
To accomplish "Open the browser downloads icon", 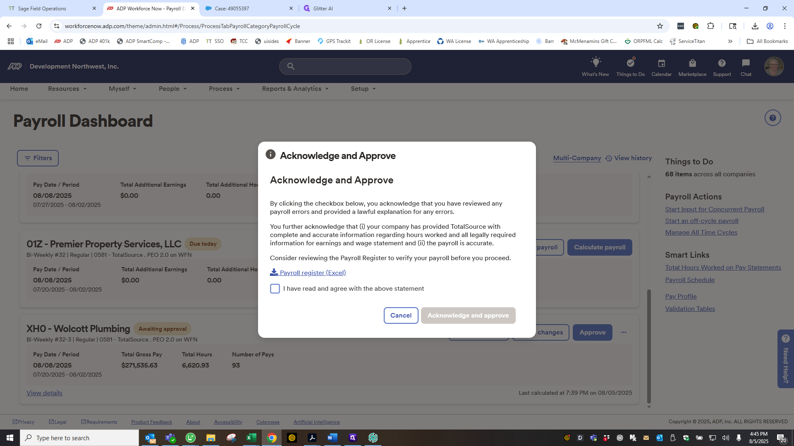I will coord(755,26).
